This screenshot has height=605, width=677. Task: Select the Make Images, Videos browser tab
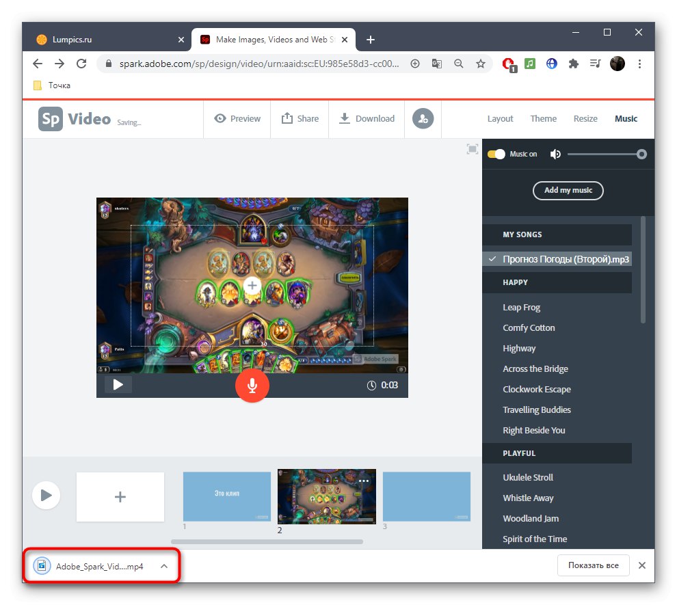pos(274,40)
